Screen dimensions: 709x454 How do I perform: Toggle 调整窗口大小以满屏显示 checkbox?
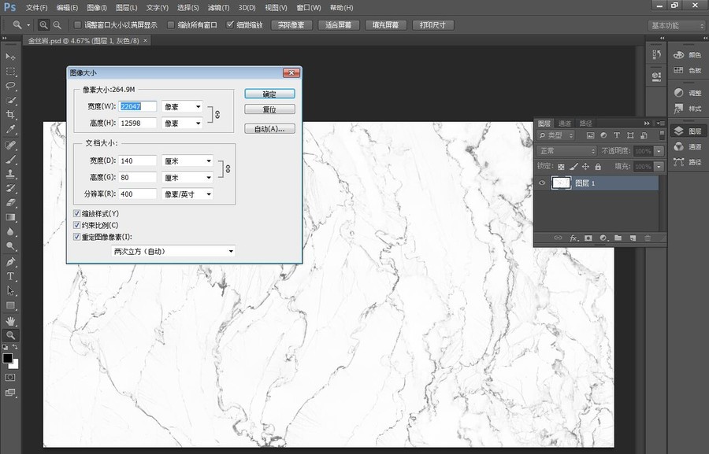77,25
